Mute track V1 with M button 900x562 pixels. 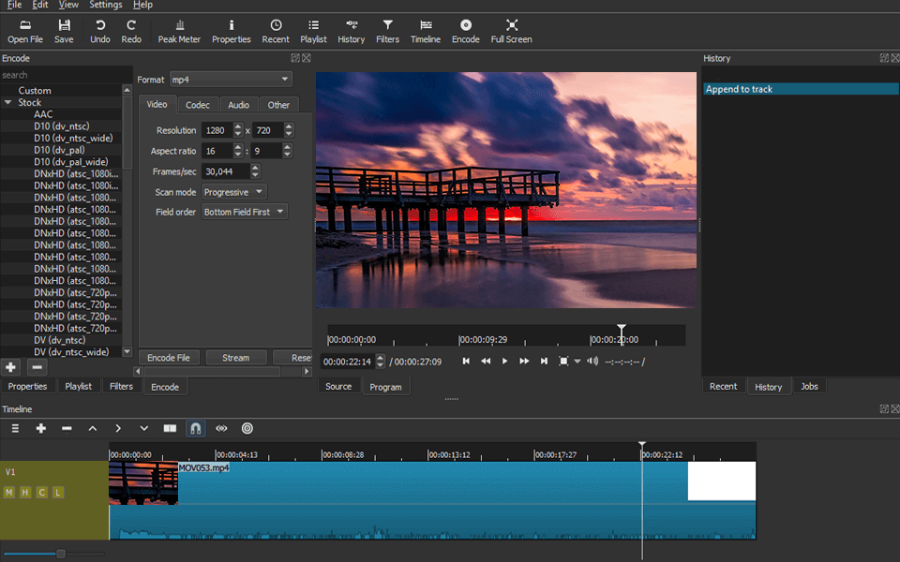click(9, 493)
